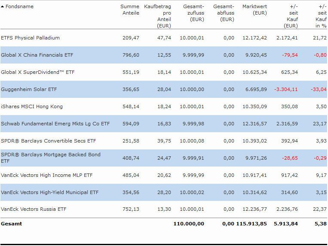Screen dimensions: 328x246
Task: Sort by +/- seit Kauf in % header
Action: tap(321, 16)
